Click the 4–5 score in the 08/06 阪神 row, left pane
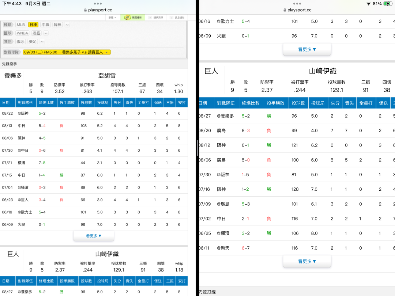Screen dimensions: 395x296 (x=42, y=138)
